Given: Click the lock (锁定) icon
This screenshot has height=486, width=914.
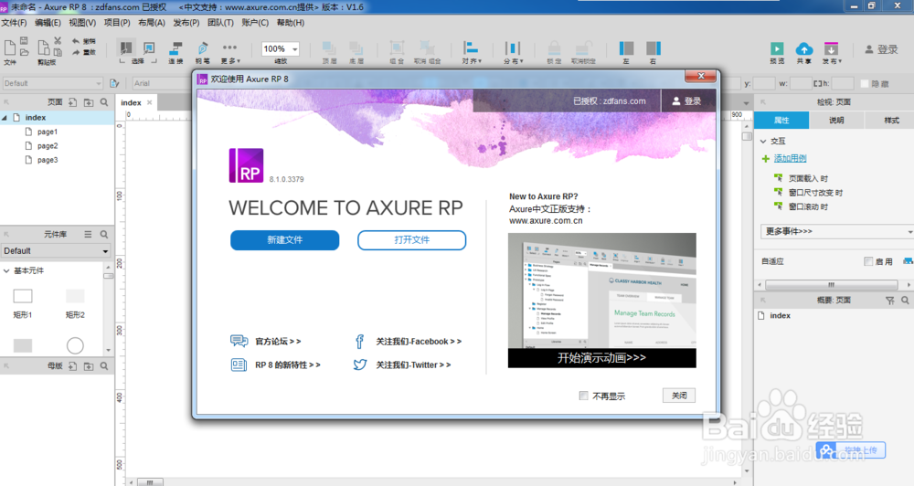Looking at the screenshot, I should 554,48.
